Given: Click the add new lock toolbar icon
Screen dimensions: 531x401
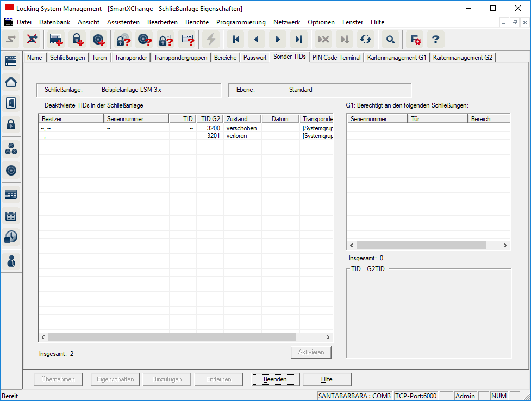Looking at the screenshot, I should [x=78, y=39].
